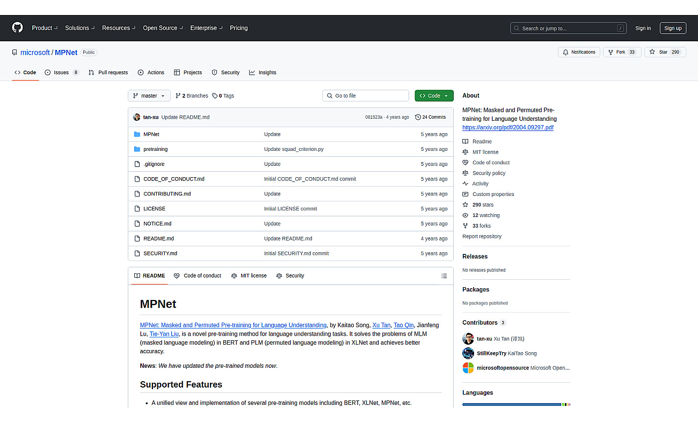Open Code of conduct in About sidebar
The image size is (698, 423).
point(486,163)
